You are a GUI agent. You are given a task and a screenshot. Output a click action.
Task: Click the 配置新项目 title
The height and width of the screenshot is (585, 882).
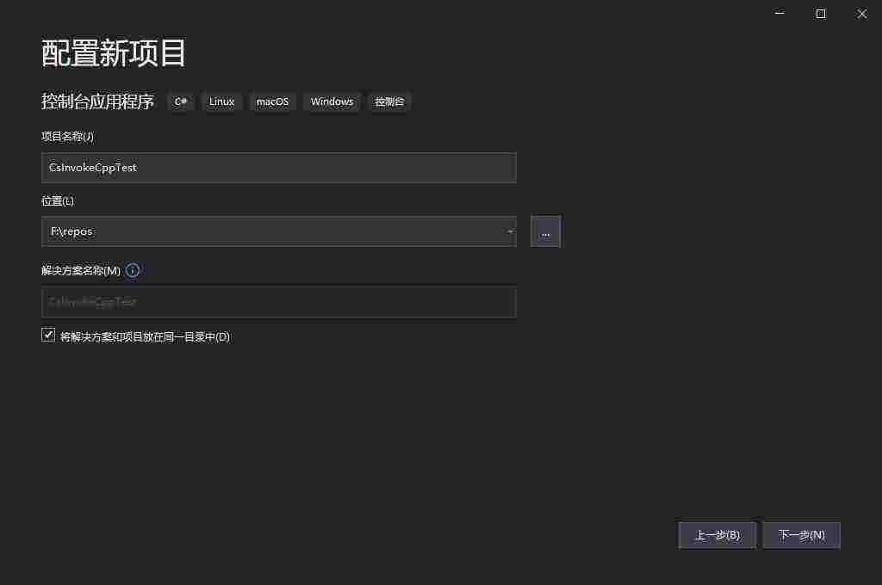[113, 53]
